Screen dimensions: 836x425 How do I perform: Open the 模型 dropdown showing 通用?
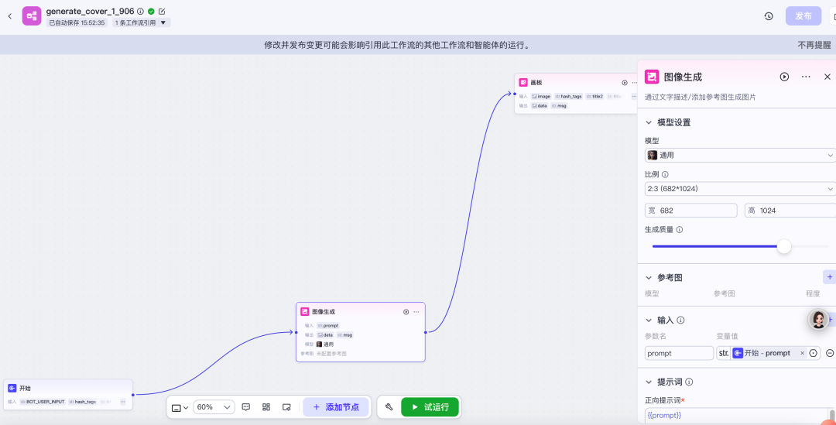pyautogui.click(x=739, y=155)
